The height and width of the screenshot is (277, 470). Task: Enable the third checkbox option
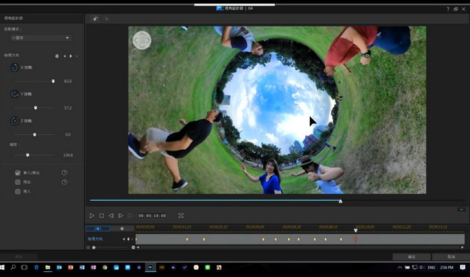click(18, 191)
